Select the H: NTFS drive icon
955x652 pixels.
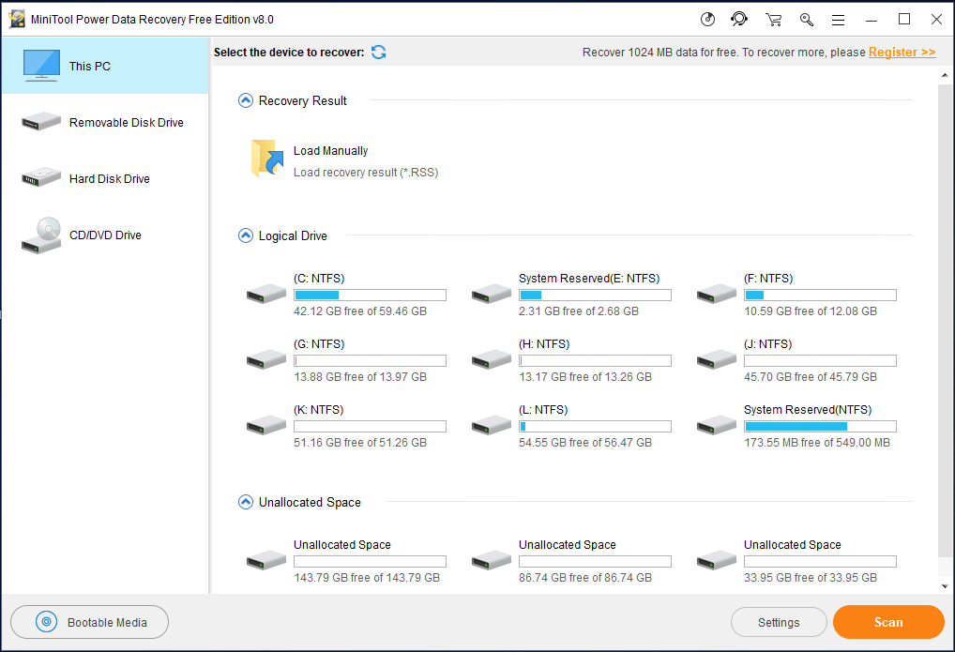492,359
